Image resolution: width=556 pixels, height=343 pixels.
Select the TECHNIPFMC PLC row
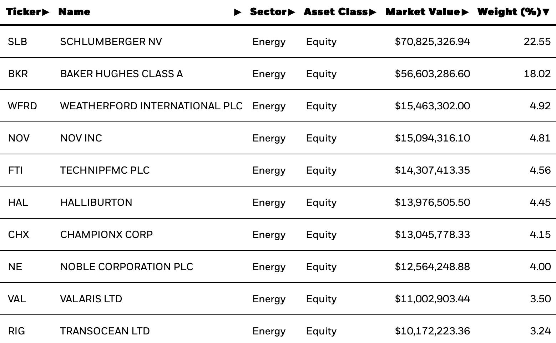[278, 170]
